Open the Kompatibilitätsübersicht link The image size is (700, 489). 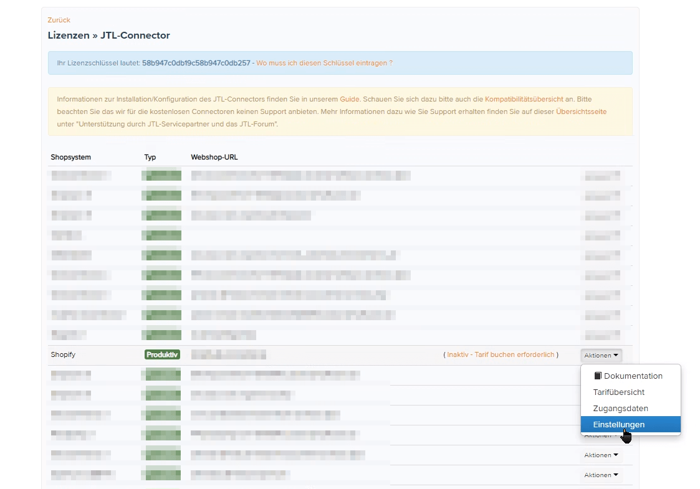click(x=524, y=99)
